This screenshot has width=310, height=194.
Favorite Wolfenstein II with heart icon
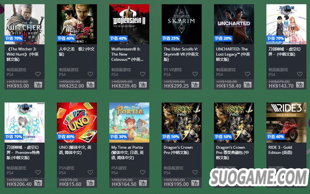[143, 74]
